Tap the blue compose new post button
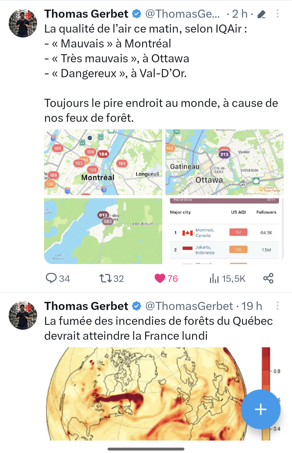 click(261, 409)
